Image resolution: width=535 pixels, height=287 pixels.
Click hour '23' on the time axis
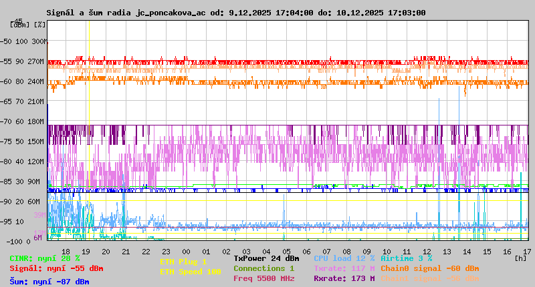pyautogui.click(x=166, y=252)
